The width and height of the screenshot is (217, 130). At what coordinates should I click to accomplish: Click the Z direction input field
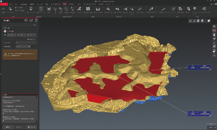[x=31, y=35]
